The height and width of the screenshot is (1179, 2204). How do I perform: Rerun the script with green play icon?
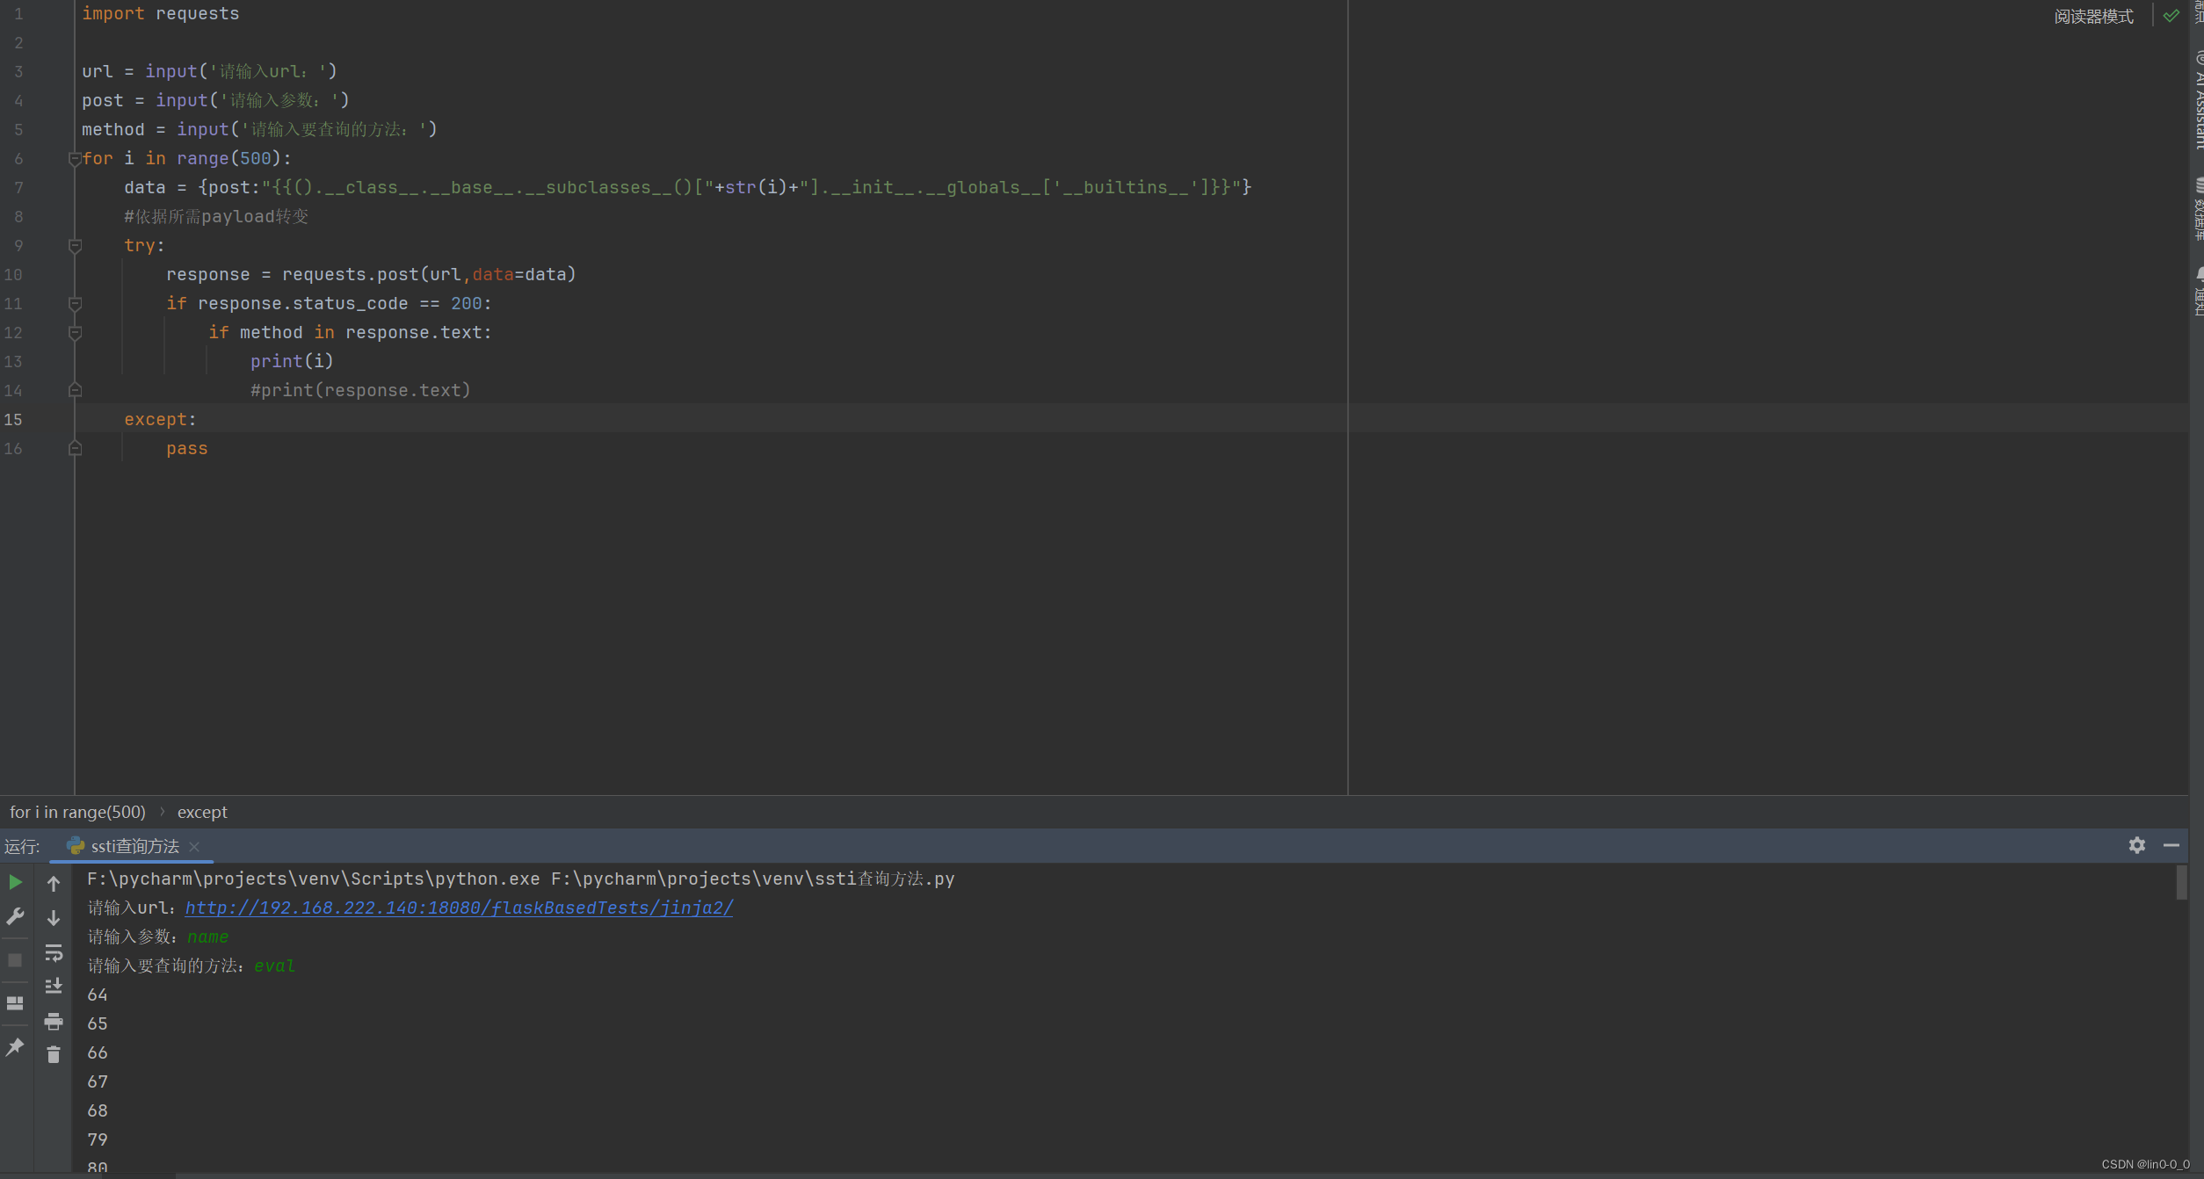15,881
